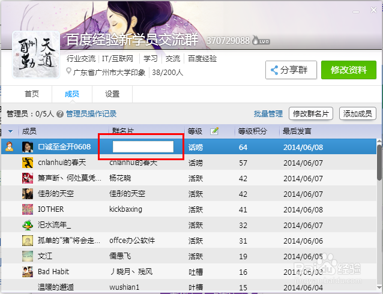The height and width of the screenshot is (294, 383).
Task: Click avatar of 口诚至金开0608
Action: click(x=28, y=147)
